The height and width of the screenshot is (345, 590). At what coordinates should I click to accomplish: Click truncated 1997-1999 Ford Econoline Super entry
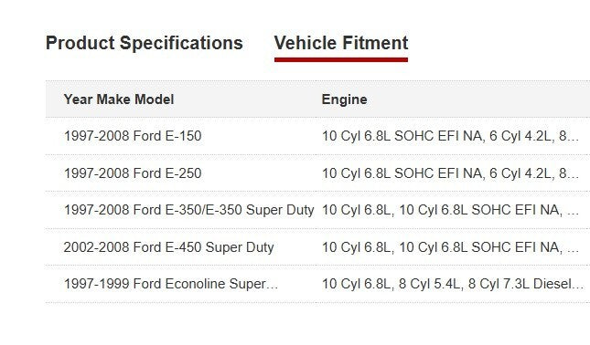171,284
